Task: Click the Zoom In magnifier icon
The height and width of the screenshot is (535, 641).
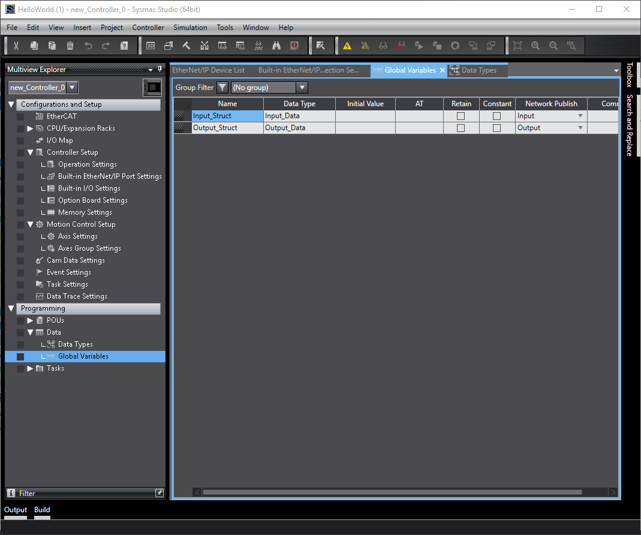Action: [x=535, y=46]
